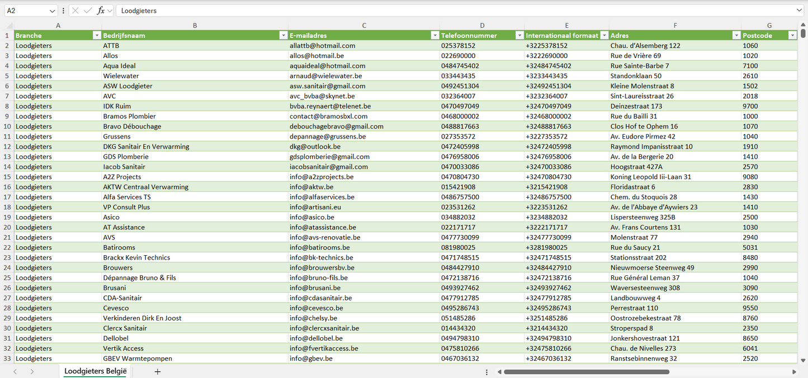
Task: Click the Cancel X icon in formula bar
Action: pyautogui.click(x=75, y=11)
